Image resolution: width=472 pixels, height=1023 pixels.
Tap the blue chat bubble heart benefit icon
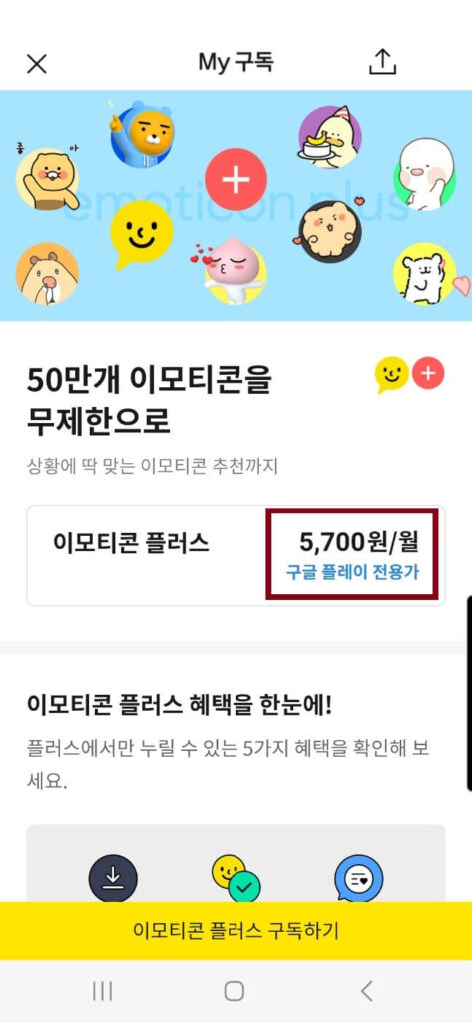pos(359,878)
